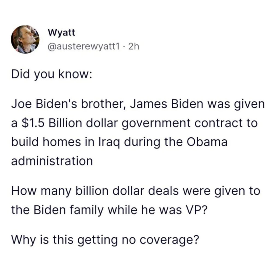The height and width of the screenshot is (275, 280).
Task: Open the Wyatt display name link
Action: (x=61, y=33)
